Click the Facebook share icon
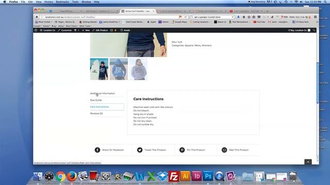330x185 pixels. [97, 150]
